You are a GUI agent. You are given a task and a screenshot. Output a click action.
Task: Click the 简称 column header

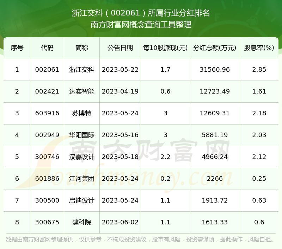82,48
